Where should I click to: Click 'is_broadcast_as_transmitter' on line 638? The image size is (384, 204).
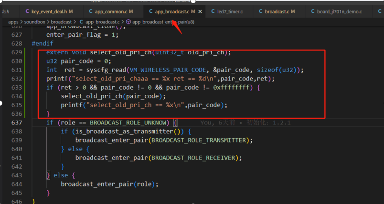pyautogui.click(x=124, y=132)
